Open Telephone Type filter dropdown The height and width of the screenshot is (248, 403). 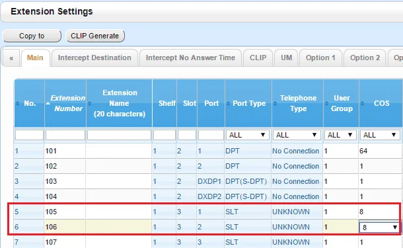click(x=297, y=135)
